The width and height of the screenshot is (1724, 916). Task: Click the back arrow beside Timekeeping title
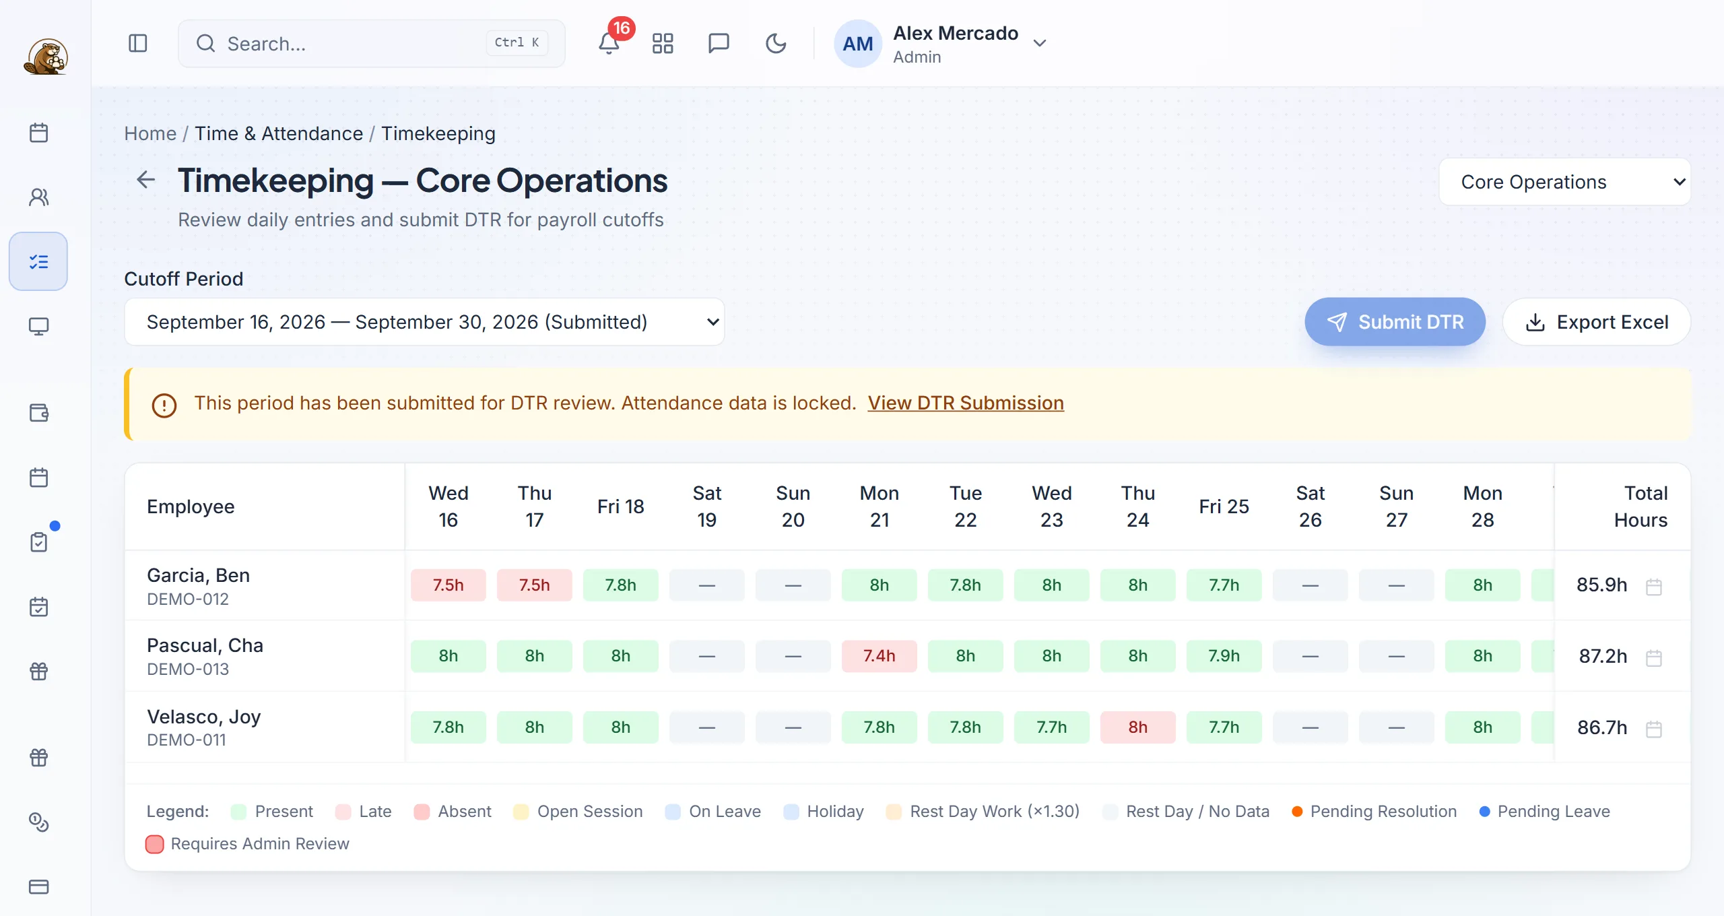tap(145, 180)
